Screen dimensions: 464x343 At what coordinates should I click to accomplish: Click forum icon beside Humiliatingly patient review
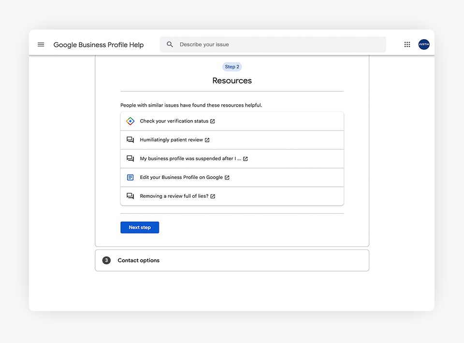[x=130, y=140]
